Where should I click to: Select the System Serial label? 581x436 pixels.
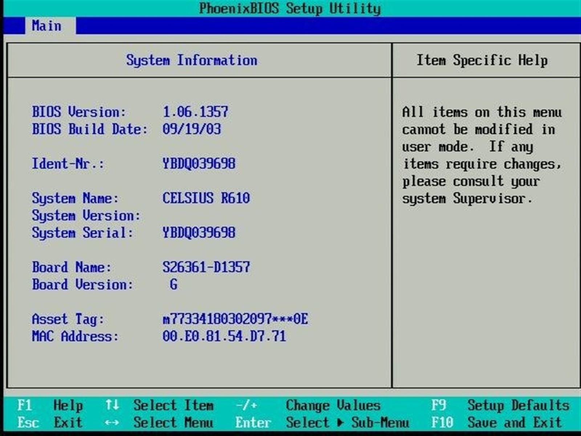pos(82,233)
